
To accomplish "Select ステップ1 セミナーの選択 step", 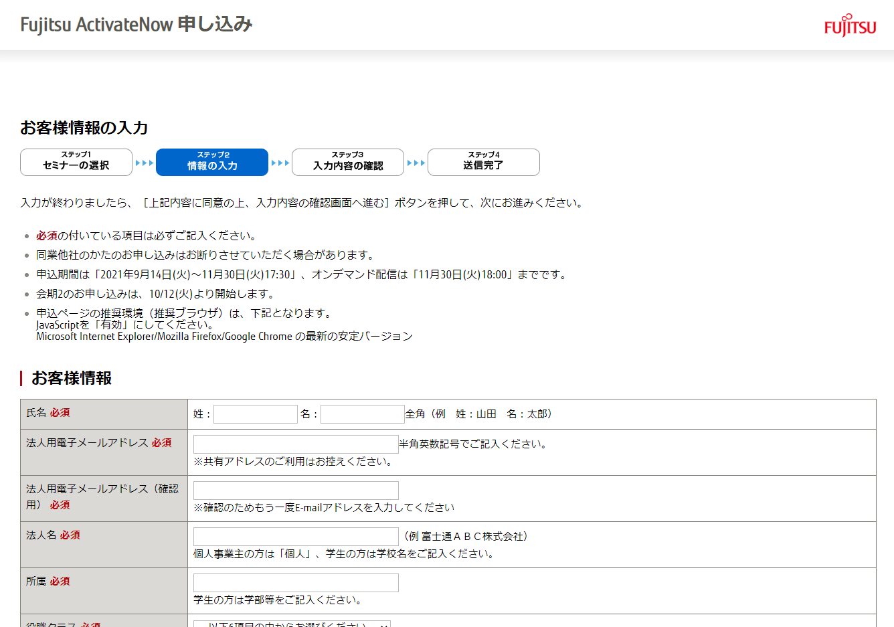I will coord(76,162).
